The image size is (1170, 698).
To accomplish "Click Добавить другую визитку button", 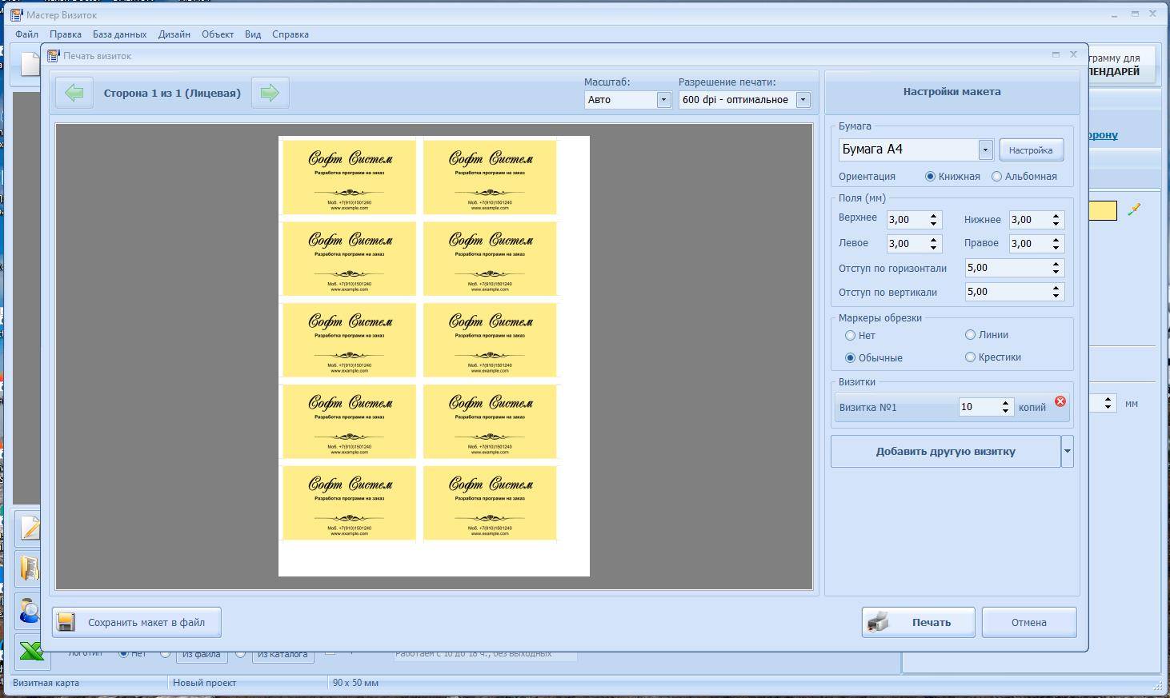I will 945,451.
